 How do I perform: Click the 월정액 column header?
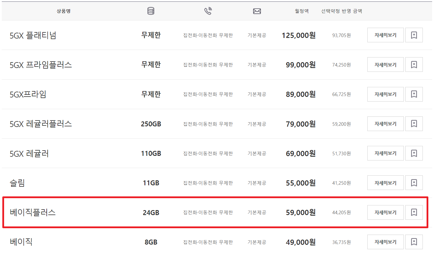[301, 11]
